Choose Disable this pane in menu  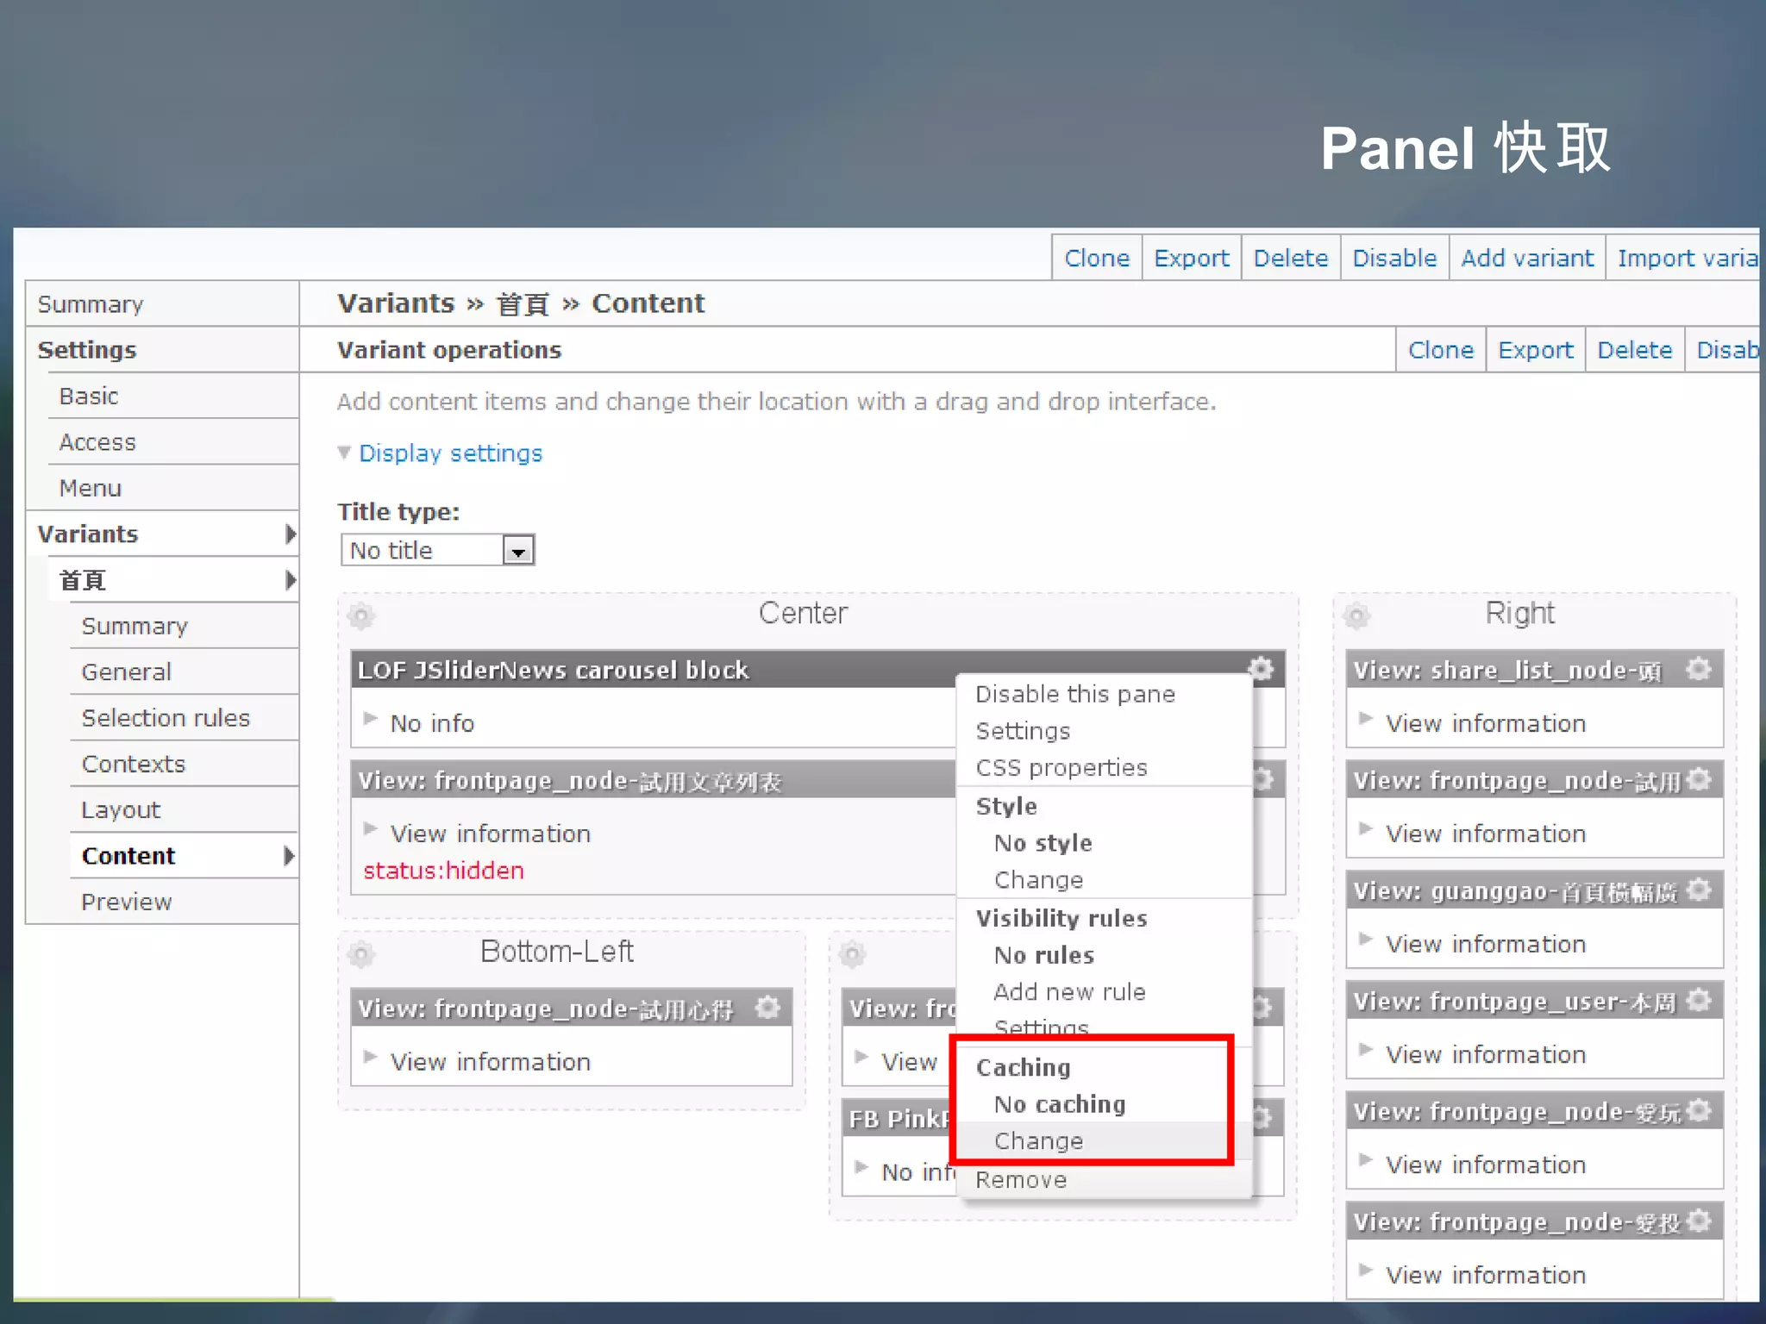point(1075,694)
